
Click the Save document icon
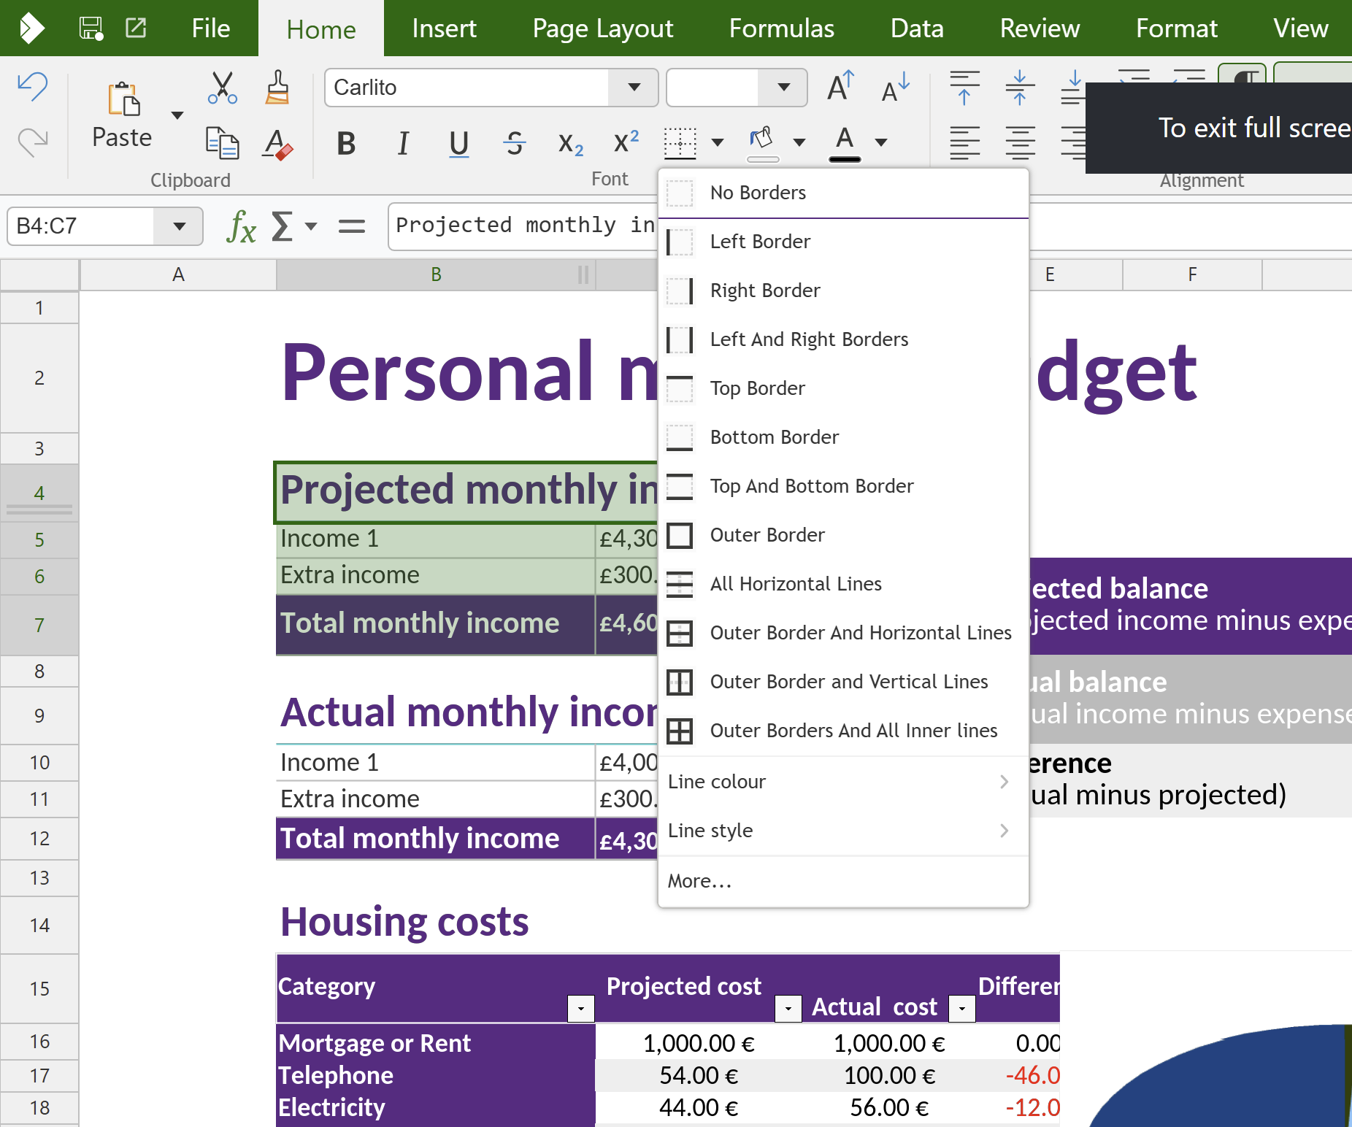tap(91, 28)
